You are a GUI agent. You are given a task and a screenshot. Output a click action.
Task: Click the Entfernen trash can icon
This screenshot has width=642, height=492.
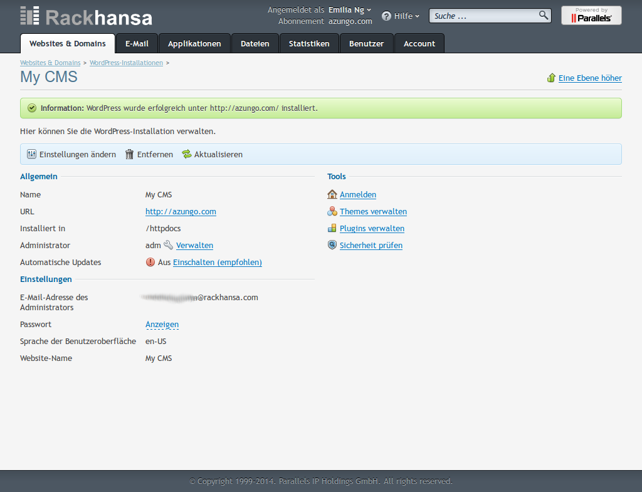click(x=129, y=154)
